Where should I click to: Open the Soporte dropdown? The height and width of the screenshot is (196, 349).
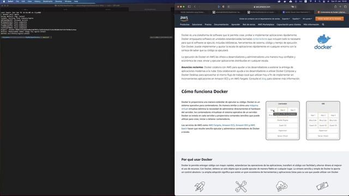pos(286,19)
